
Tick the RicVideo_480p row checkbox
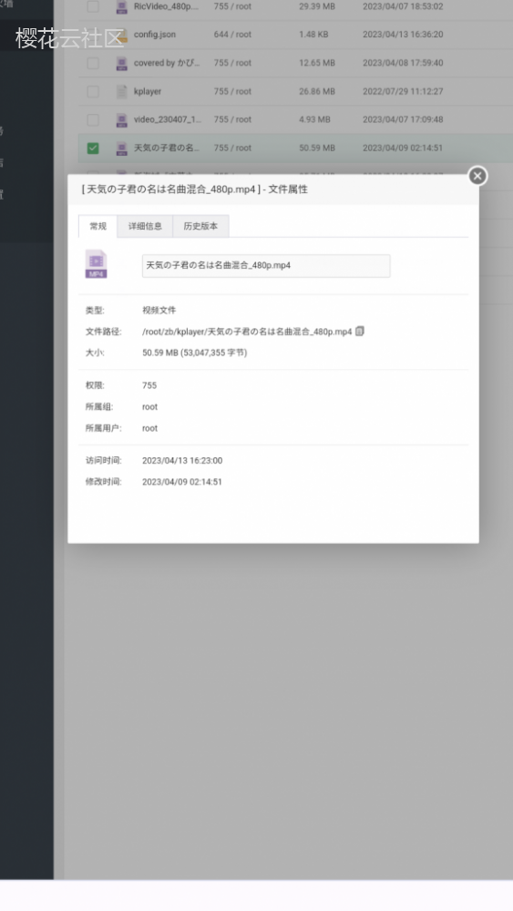coord(93,7)
